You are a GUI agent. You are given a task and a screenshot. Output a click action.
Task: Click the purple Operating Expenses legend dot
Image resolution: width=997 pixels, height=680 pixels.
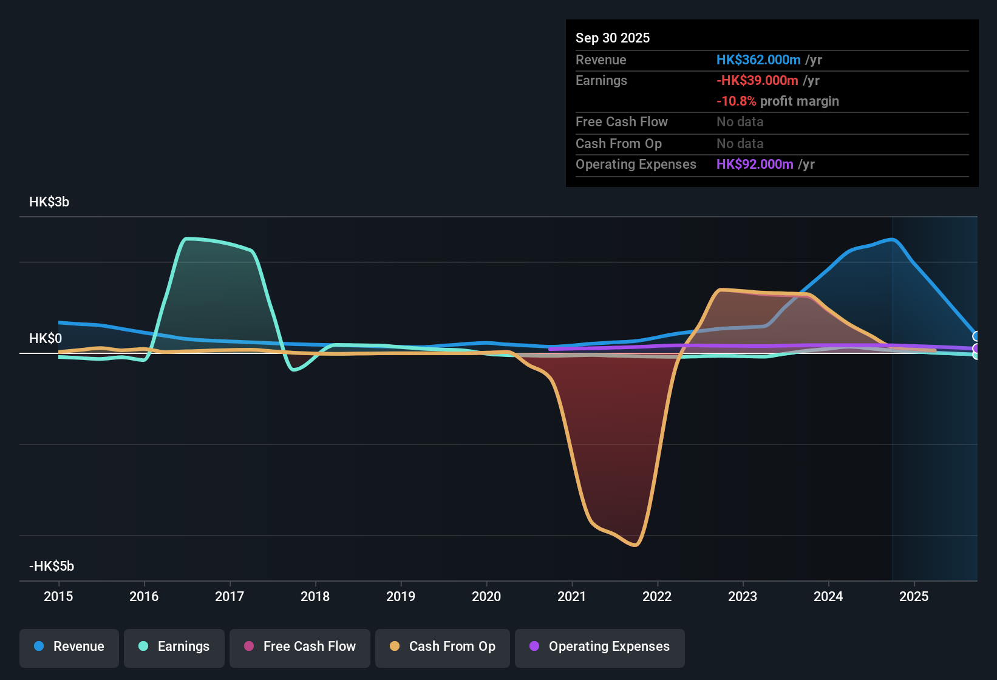[x=534, y=647]
